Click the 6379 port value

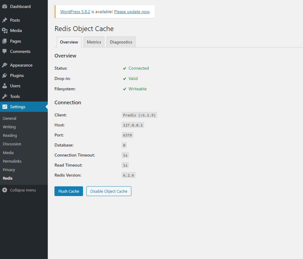128,135
